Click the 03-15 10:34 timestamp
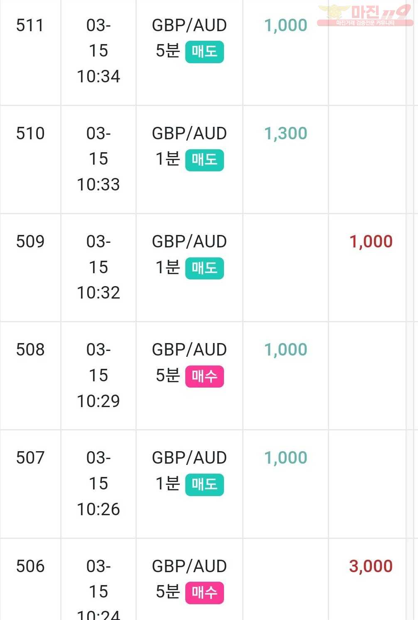The width and height of the screenshot is (418, 620). [98, 51]
